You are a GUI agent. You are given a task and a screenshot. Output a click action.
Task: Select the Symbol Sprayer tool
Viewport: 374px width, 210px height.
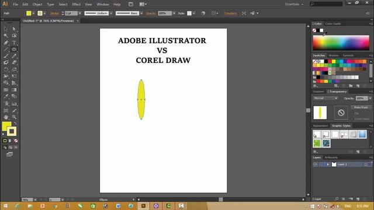(6, 104)
